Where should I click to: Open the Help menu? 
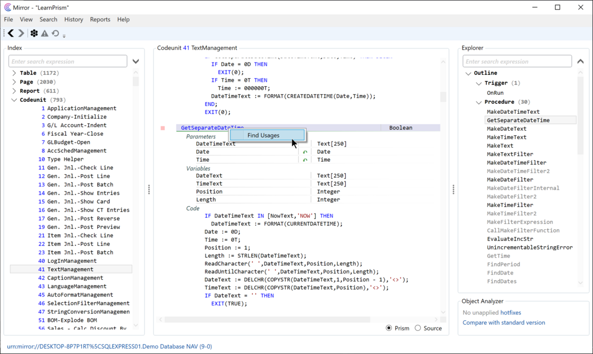[123, 19]
